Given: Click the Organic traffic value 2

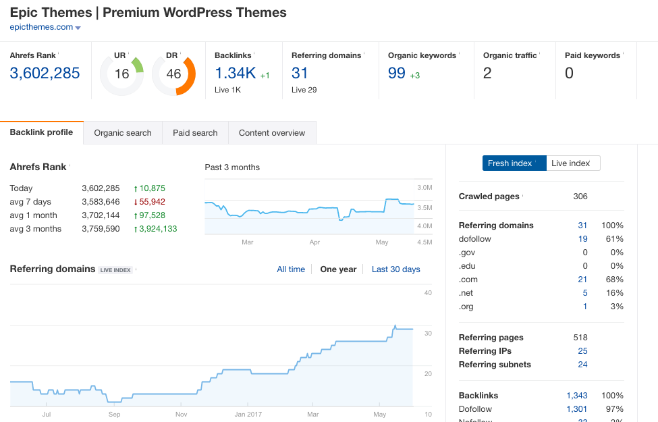Looking at the screenshot, I should (x=487, y=73).
